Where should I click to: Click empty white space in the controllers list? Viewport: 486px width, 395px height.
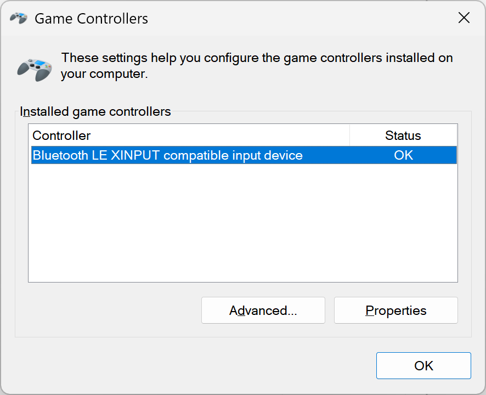242,223
